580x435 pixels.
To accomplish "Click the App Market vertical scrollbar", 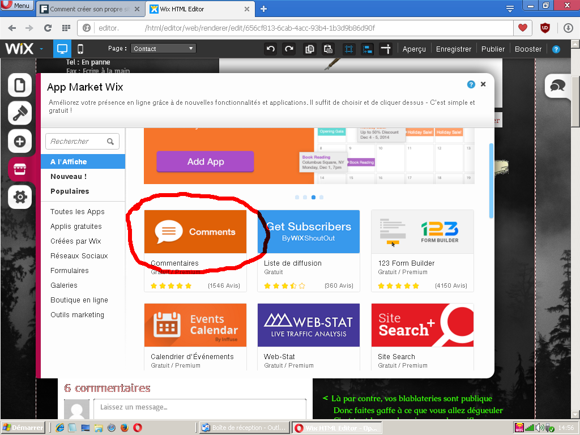I will pos(491,181).
